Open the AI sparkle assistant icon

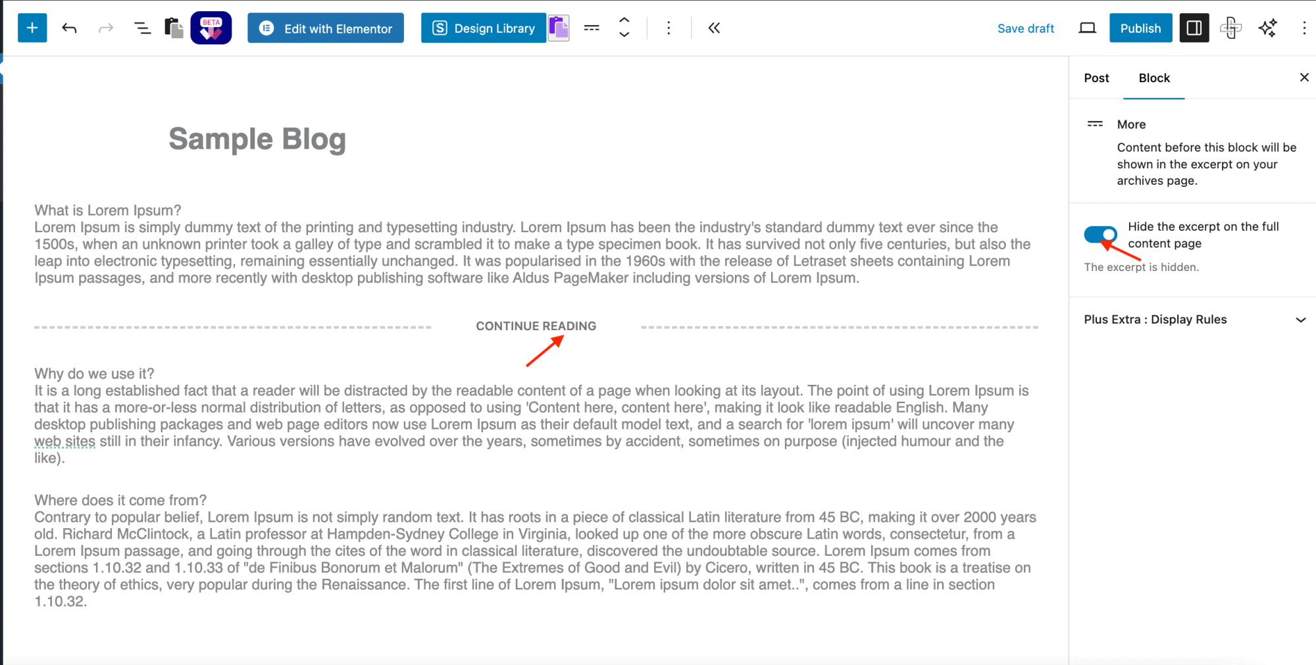coord(1267,28)
